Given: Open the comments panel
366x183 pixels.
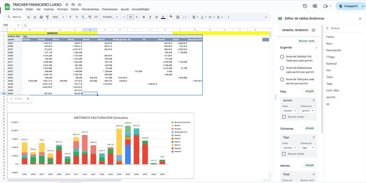Looking at the screenshot, I should tap(315, 6).
